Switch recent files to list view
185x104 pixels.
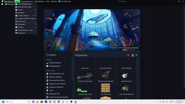tap(136, 55)
